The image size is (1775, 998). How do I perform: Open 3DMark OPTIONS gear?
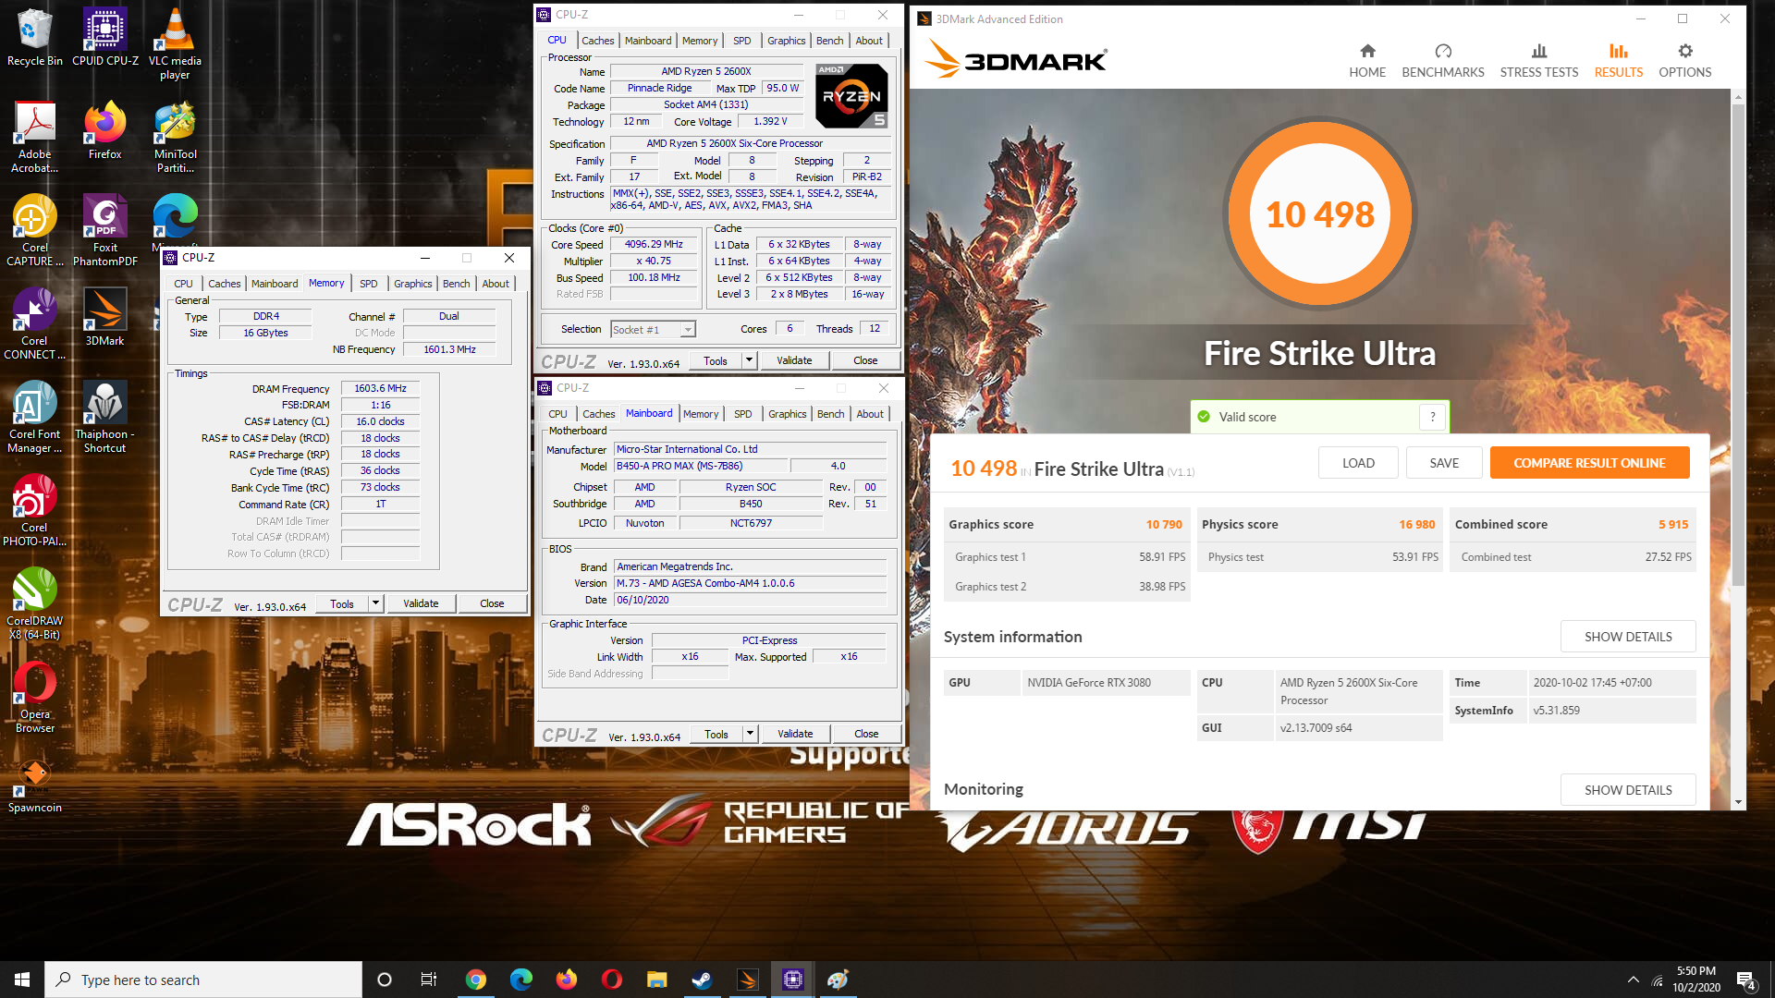[1685, 61]
